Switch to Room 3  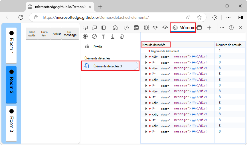(x=11, y=124)
